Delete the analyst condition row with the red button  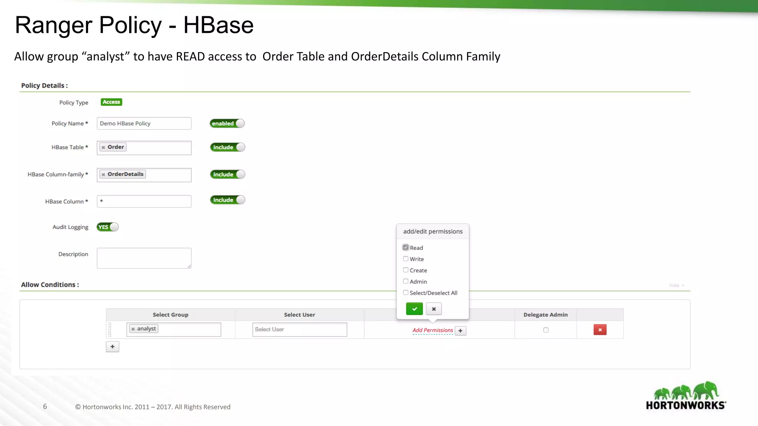coord(600,330)
